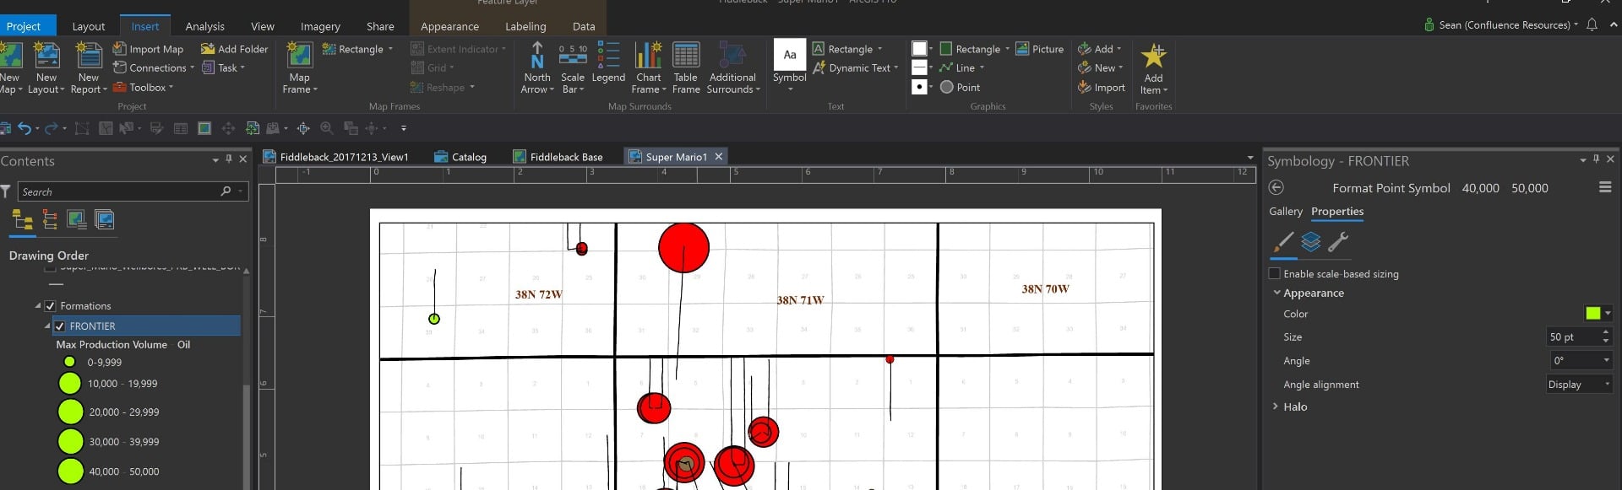Click the Add Folder button

234,49
